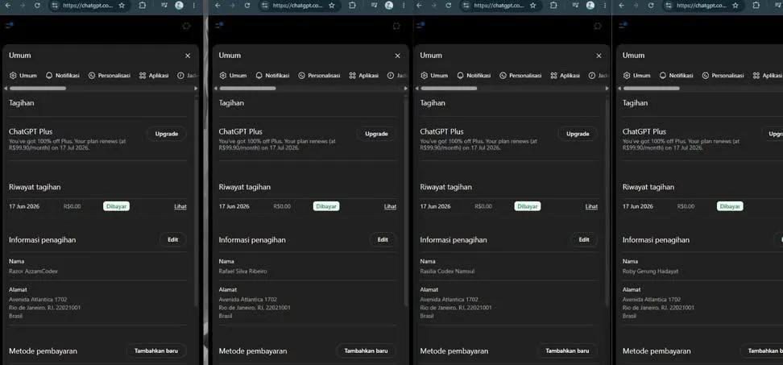Viewport: 783px width, 365px height.
Task: Close settings dialog in Razor AzzamCodex window
Action: coord(188,56)
